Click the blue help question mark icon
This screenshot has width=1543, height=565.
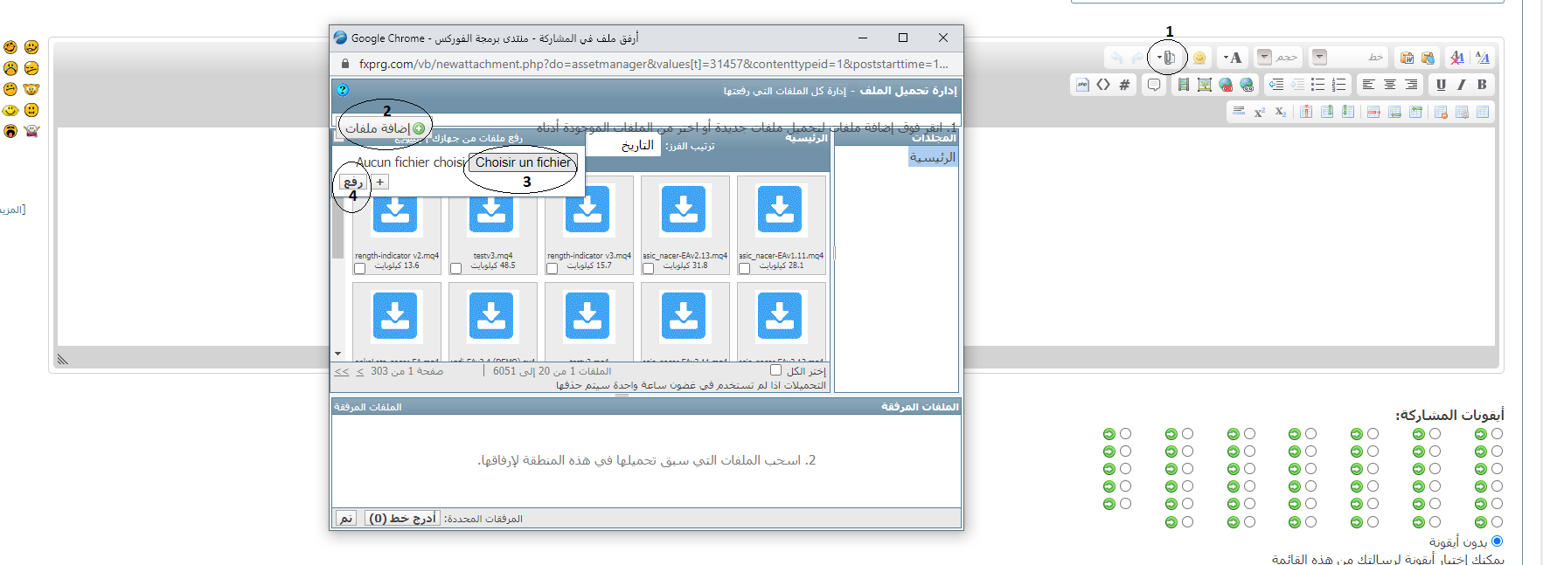(343, 90)
